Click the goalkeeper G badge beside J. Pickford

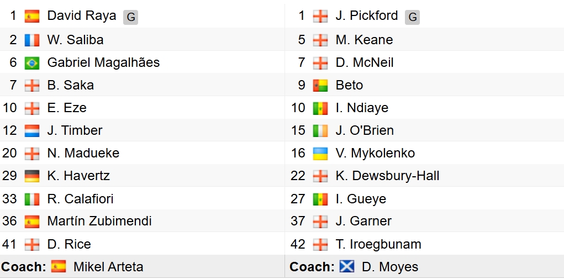click(412, 17)
